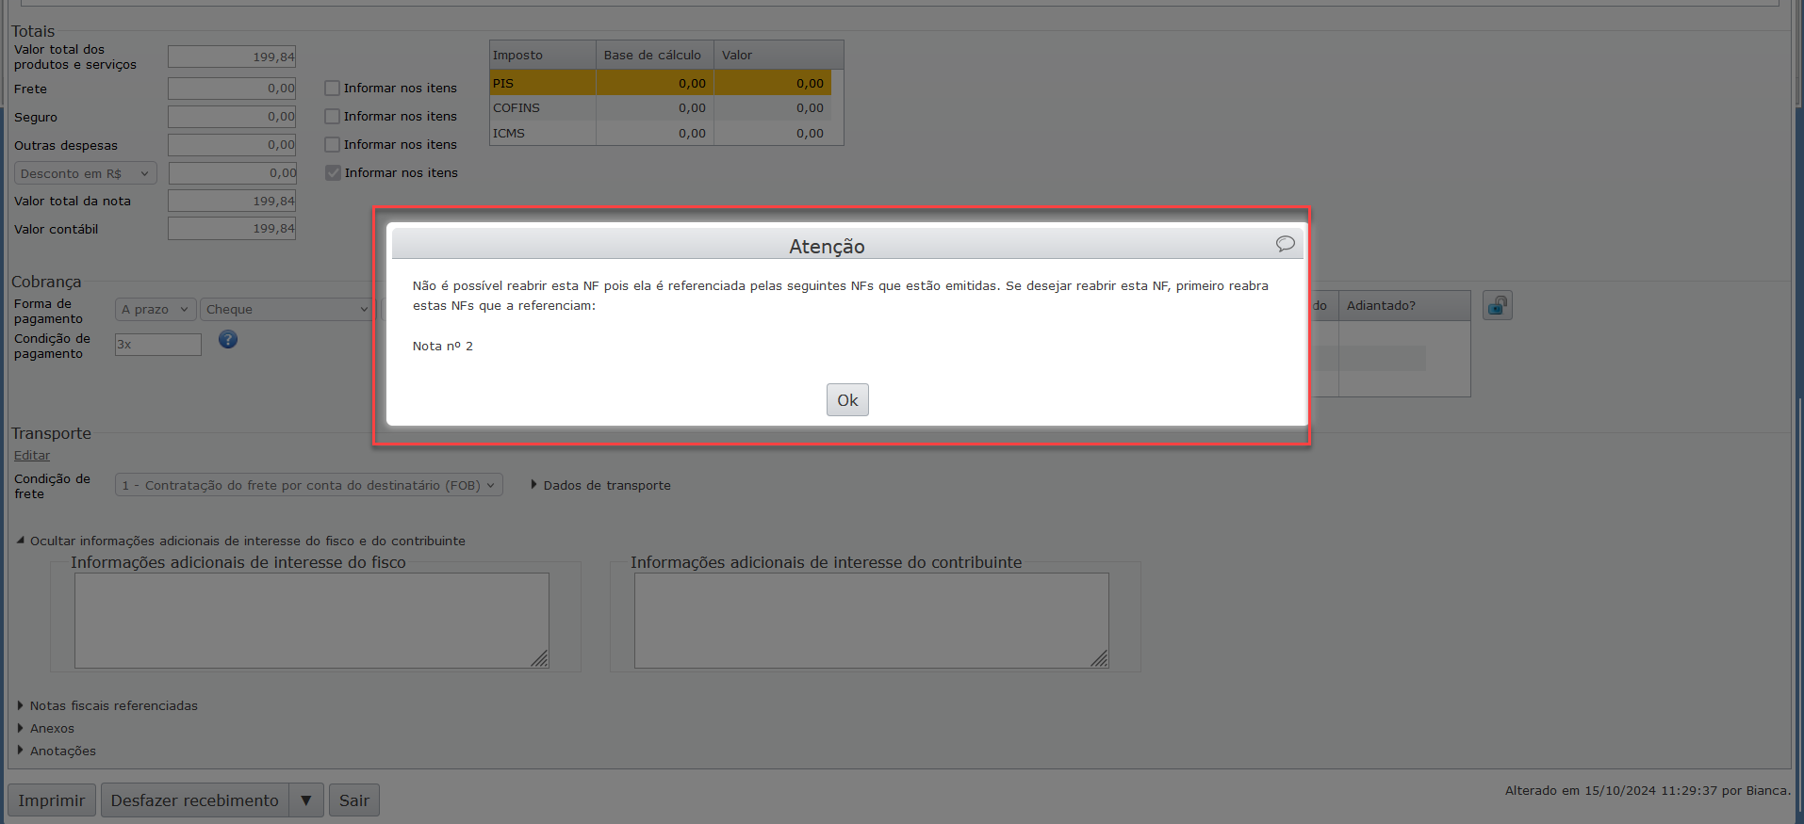Click the Editar link under Transporte

tap(32, 456)
